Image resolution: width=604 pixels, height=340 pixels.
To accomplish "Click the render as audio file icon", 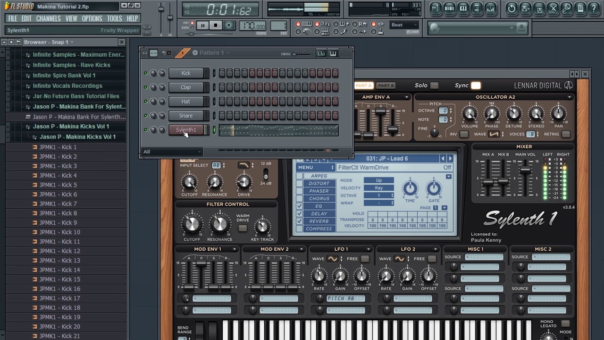I will pos(539,8).
